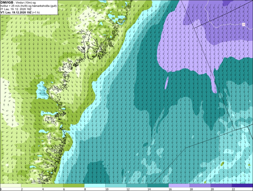The height and width of the screenshot is (191, 253).
Task: Click the legend tick label '22'
Action: 233,189
